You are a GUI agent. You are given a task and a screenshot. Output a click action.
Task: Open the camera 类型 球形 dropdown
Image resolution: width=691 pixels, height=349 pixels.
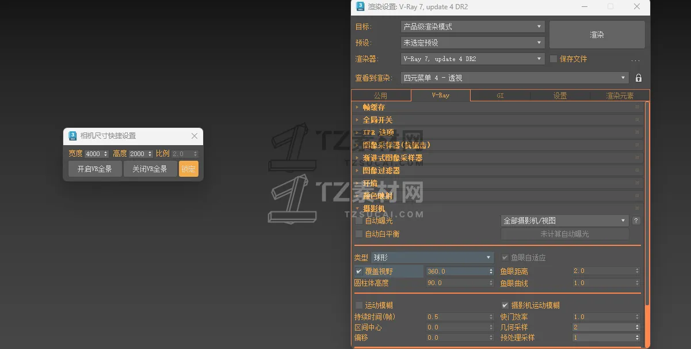pos(432,257)
